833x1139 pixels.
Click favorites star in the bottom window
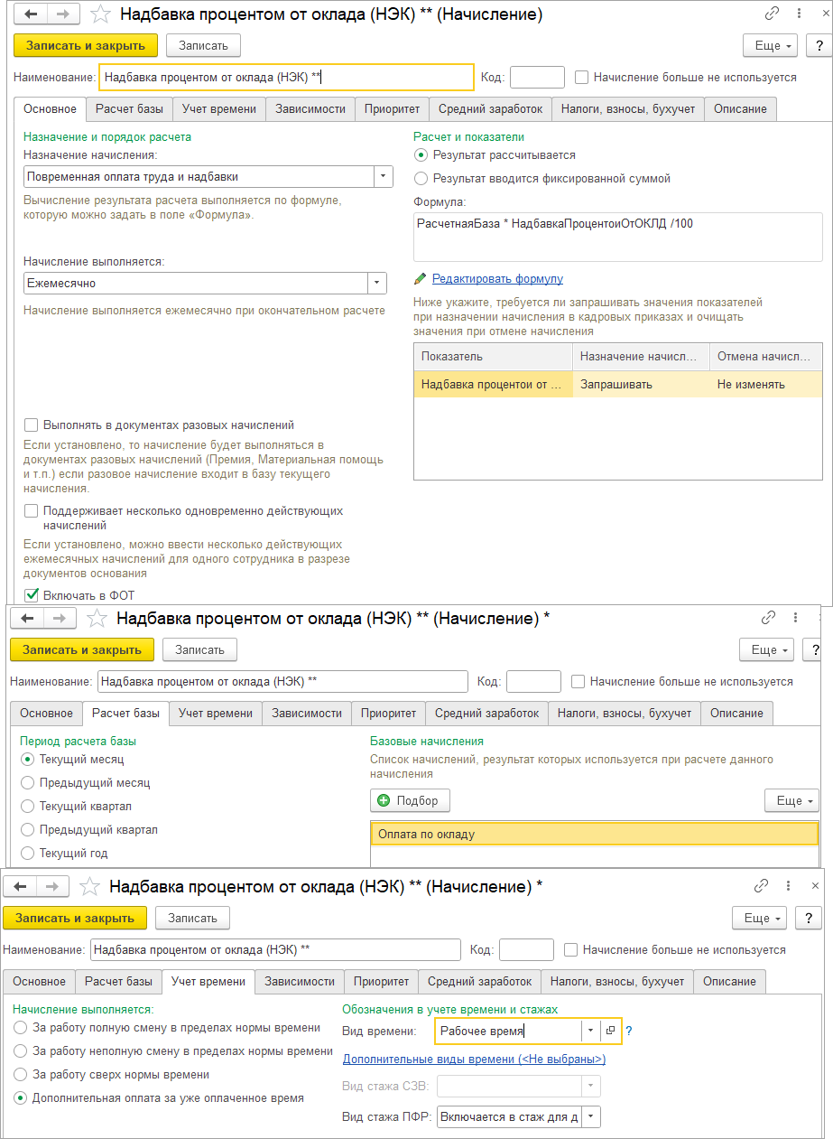90,886
